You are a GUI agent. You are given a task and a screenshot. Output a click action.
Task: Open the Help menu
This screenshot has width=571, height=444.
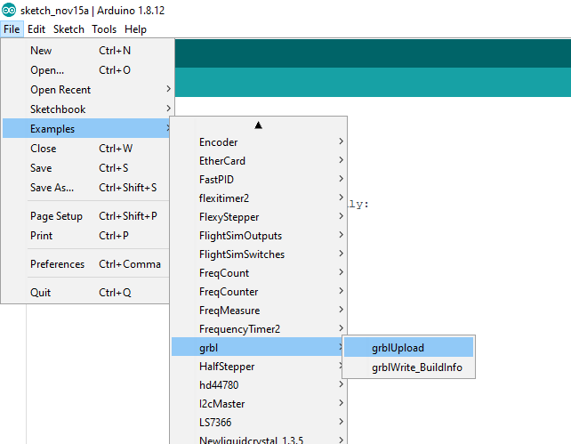pos(135,29)
